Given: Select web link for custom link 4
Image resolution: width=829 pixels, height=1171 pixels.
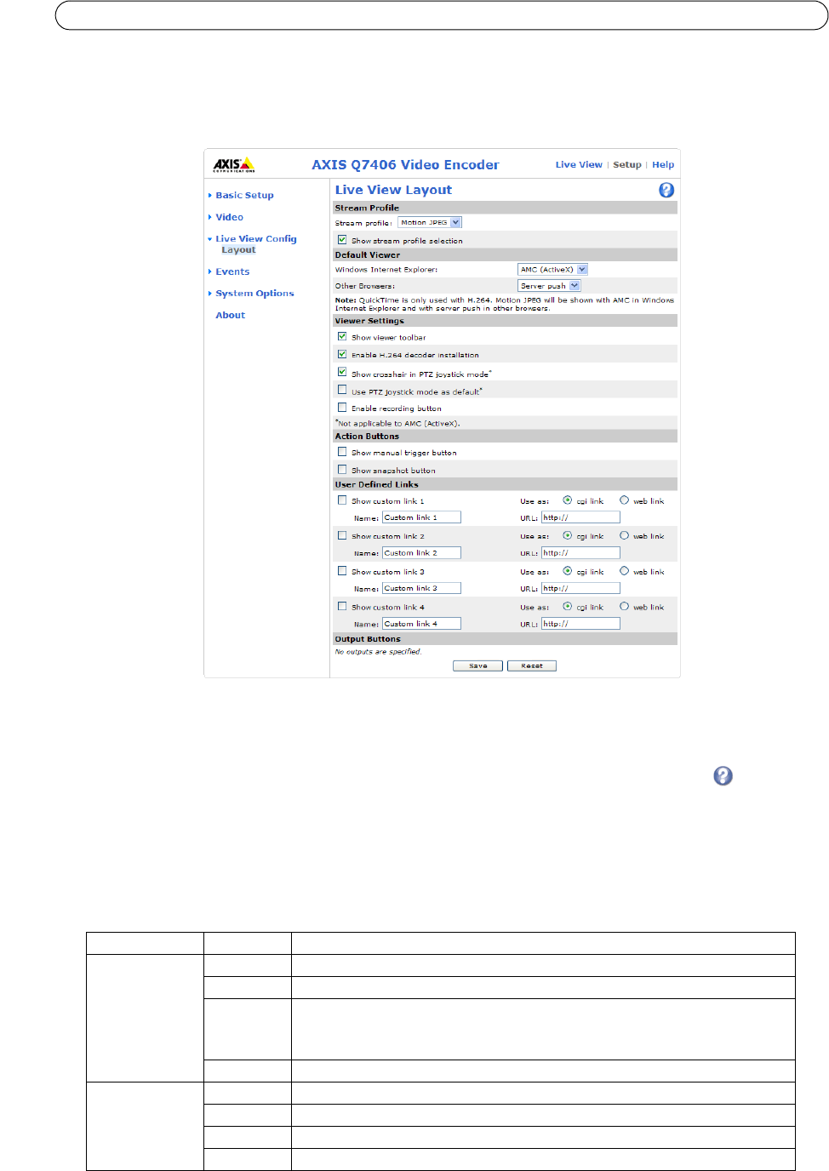Looking at the screenshot, I should [625, 607].
